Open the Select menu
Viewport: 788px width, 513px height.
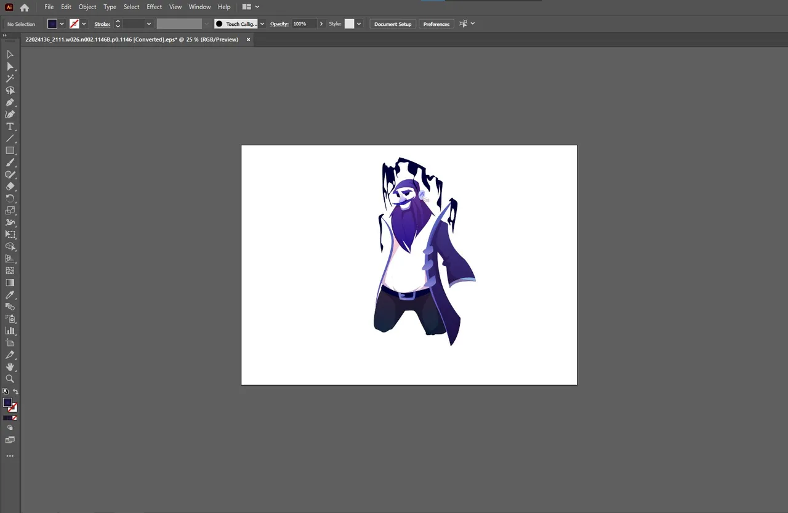[131, 7]
